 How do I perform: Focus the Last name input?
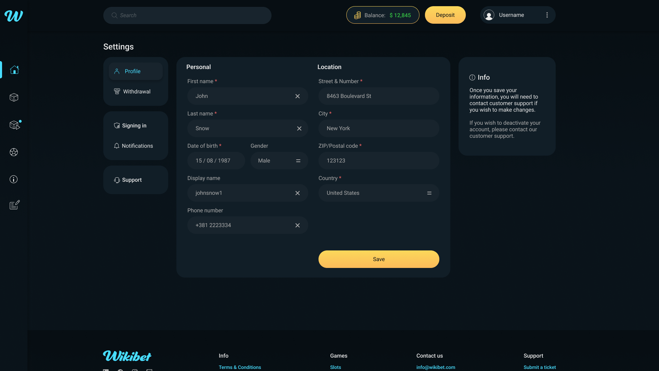point(248,128)
